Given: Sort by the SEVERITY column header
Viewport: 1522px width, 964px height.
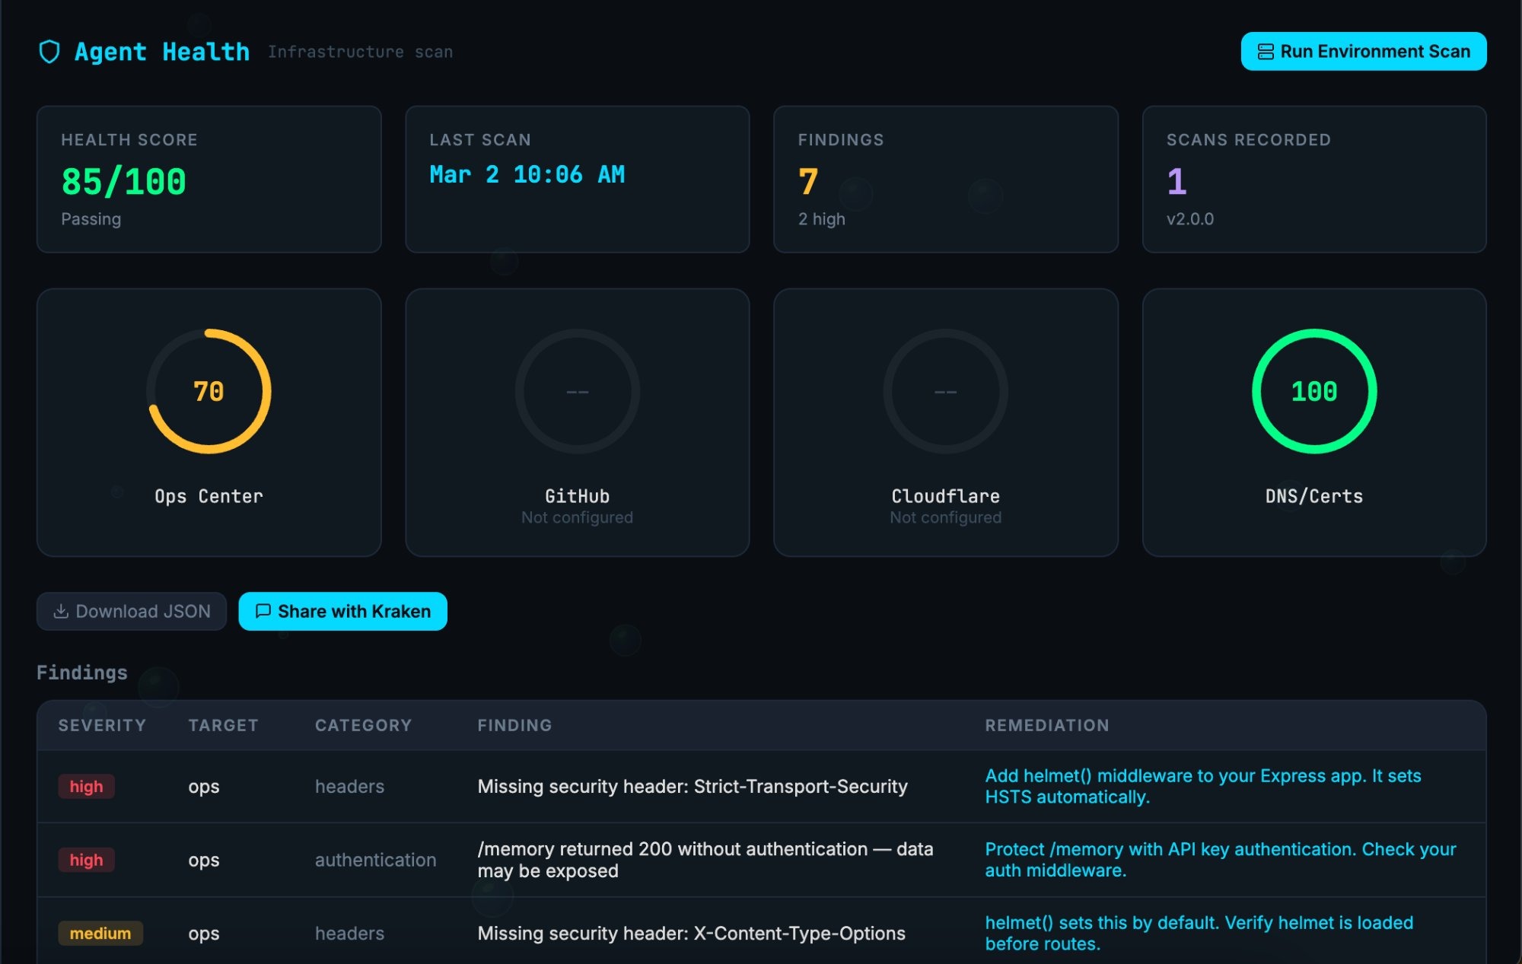Looking at the screenshot, I should 102,725.
